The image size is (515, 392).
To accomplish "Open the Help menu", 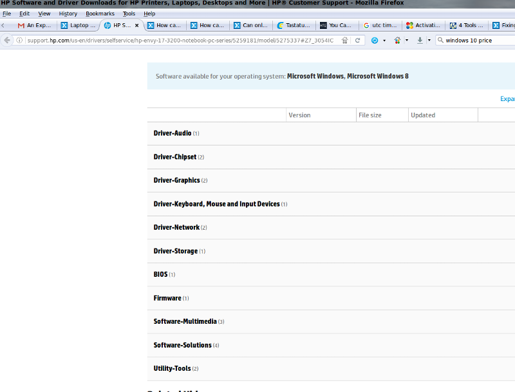I will [x=149, y=14].
